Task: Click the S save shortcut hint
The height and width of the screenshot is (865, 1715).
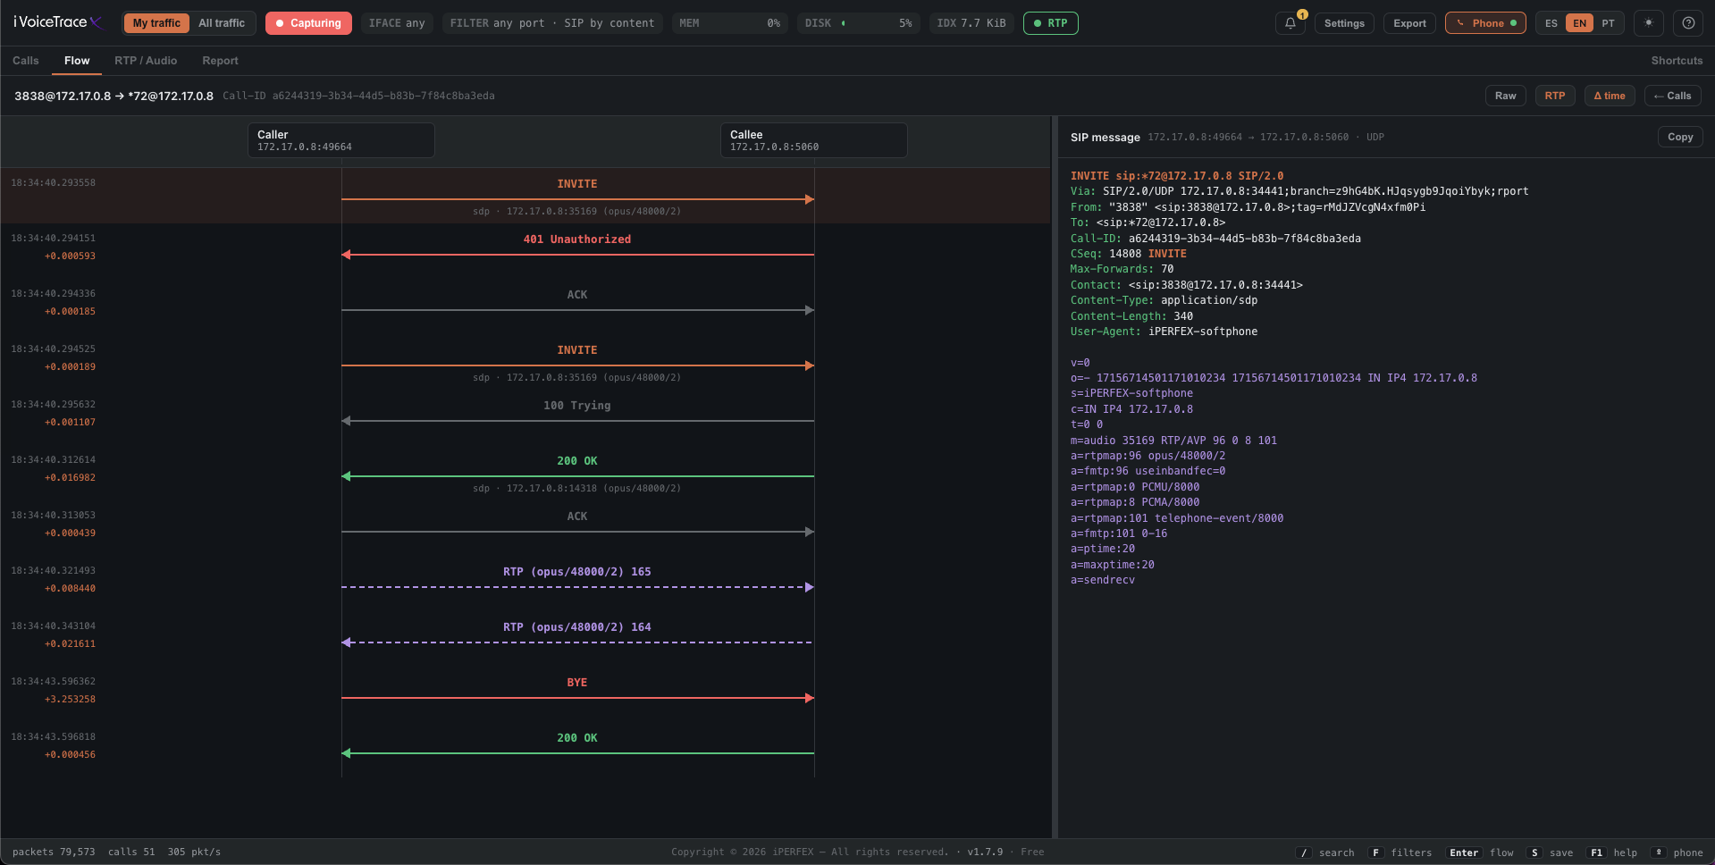Action: click(x=1550, y=852)
